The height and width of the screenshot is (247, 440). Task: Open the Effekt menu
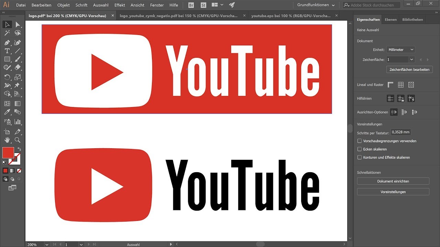(x=120, y=5)
